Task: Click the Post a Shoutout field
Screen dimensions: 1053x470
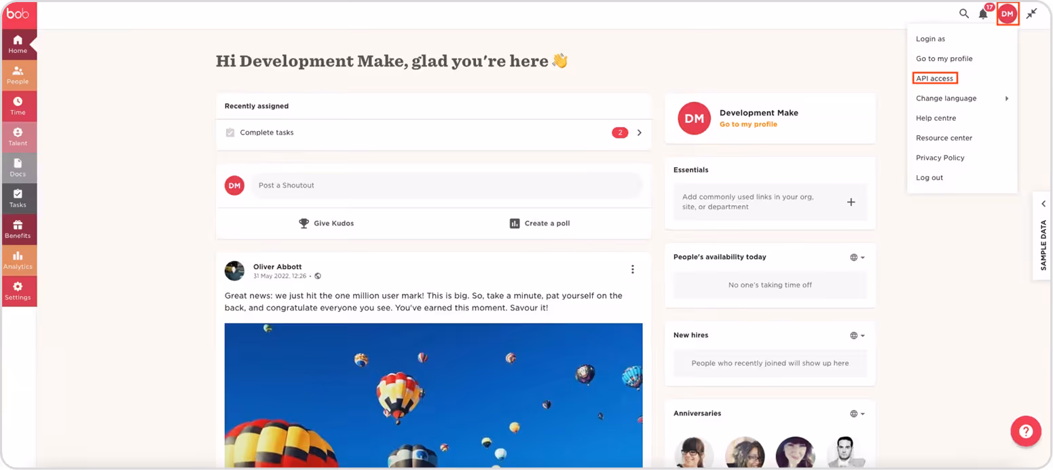Action: tap(446, 185)
